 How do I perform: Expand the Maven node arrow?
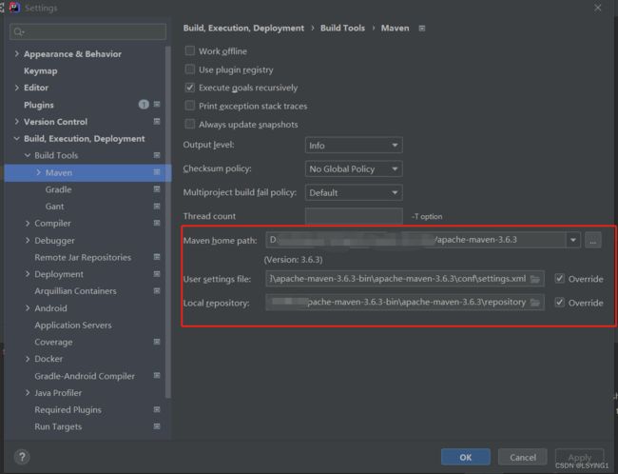click(38, 172)
